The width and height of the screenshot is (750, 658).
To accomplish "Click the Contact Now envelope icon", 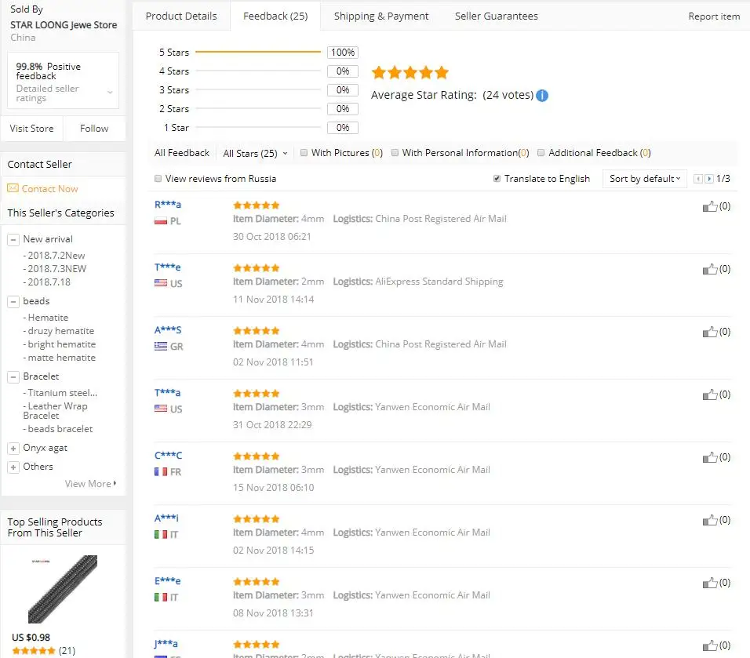I will [13, 188].
